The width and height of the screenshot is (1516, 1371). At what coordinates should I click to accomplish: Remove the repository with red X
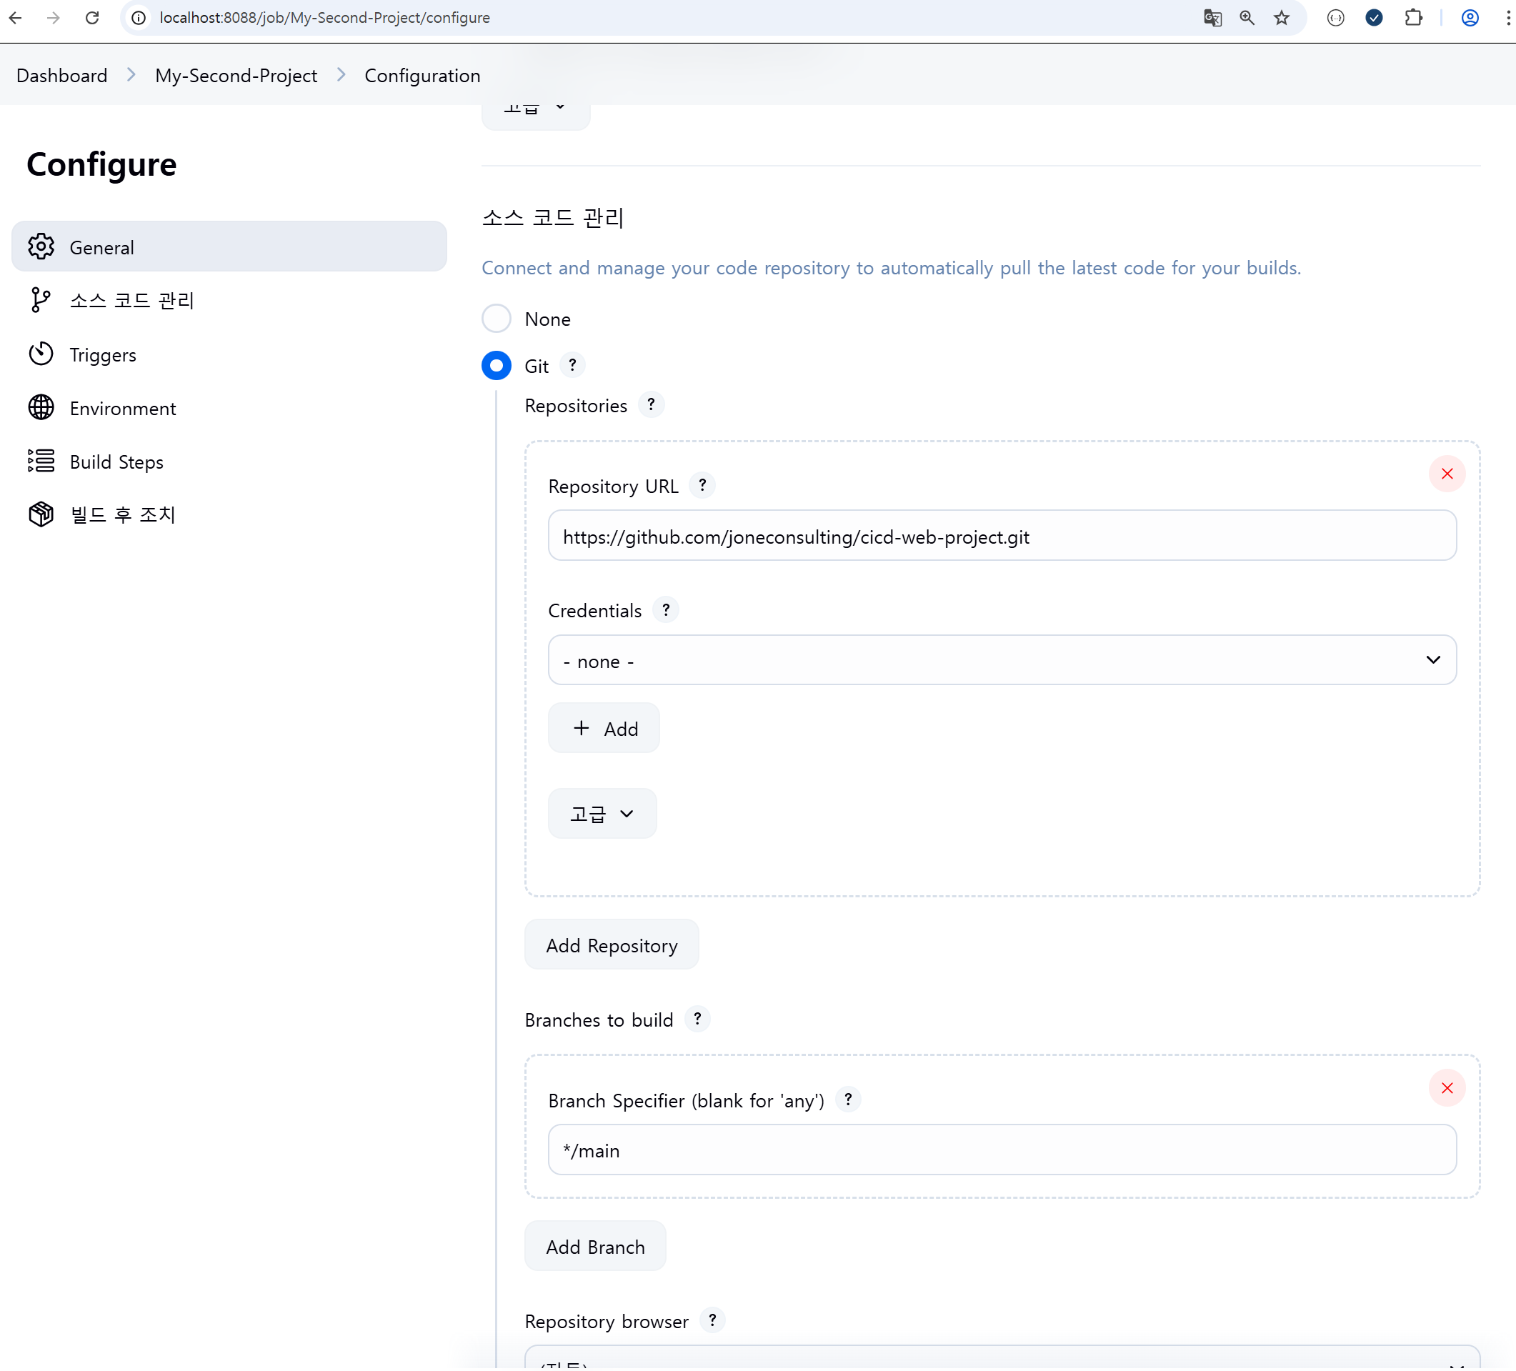click(x=1446, y=474)
